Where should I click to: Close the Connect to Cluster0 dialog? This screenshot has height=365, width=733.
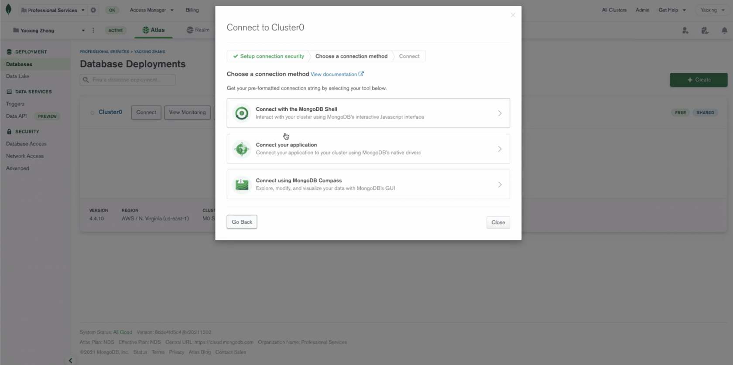pyautogui.click(x=513, y=15)
